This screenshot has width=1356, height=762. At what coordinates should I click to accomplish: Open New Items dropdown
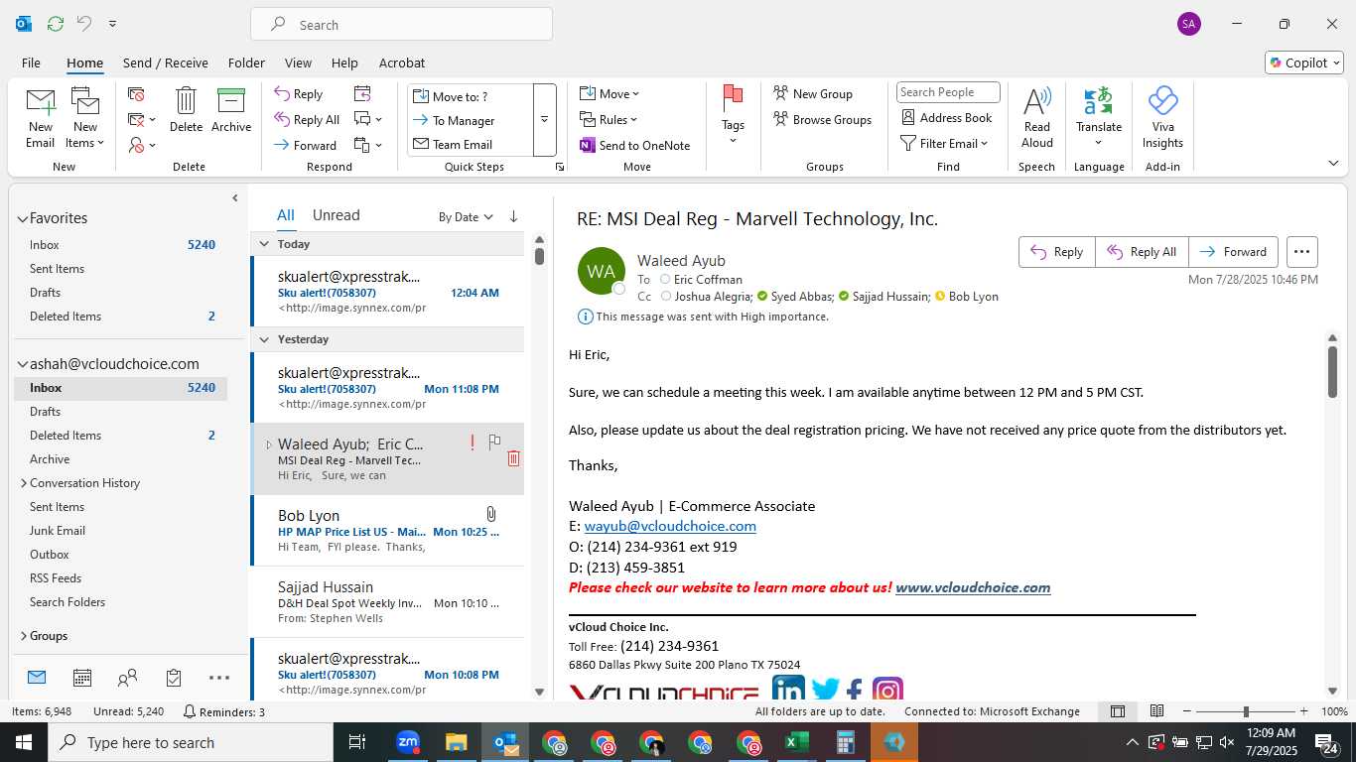click(x=85, y=118)
